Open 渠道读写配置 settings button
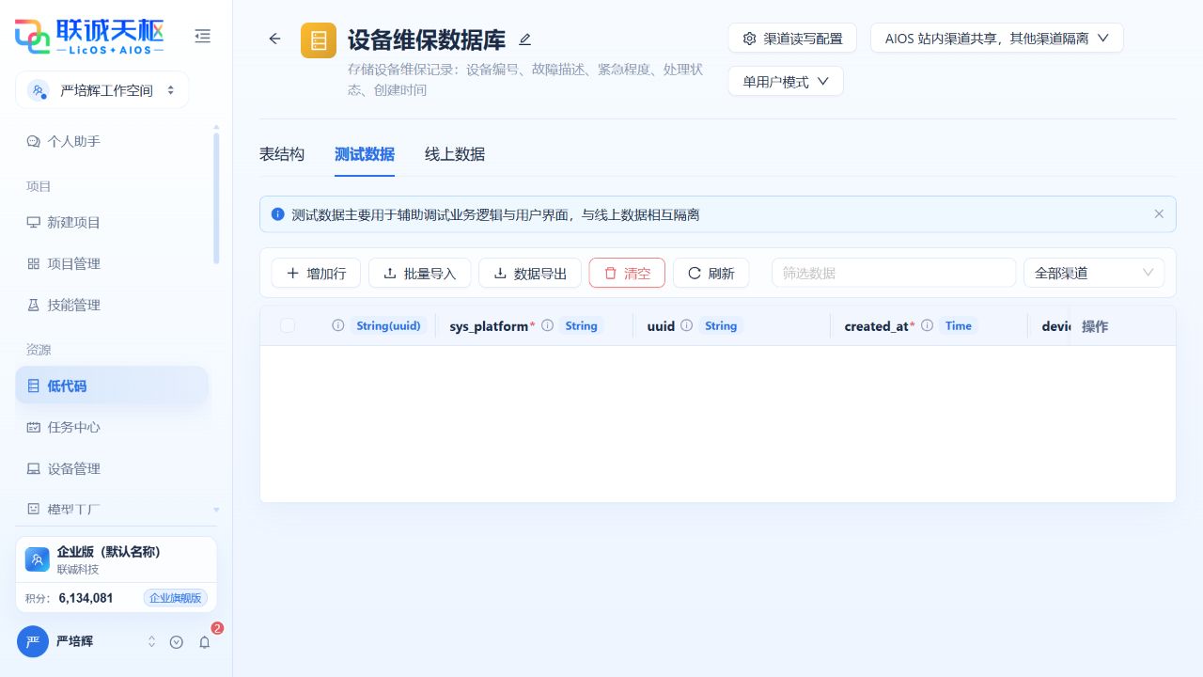1203x677 pixels. click(792, 39)
